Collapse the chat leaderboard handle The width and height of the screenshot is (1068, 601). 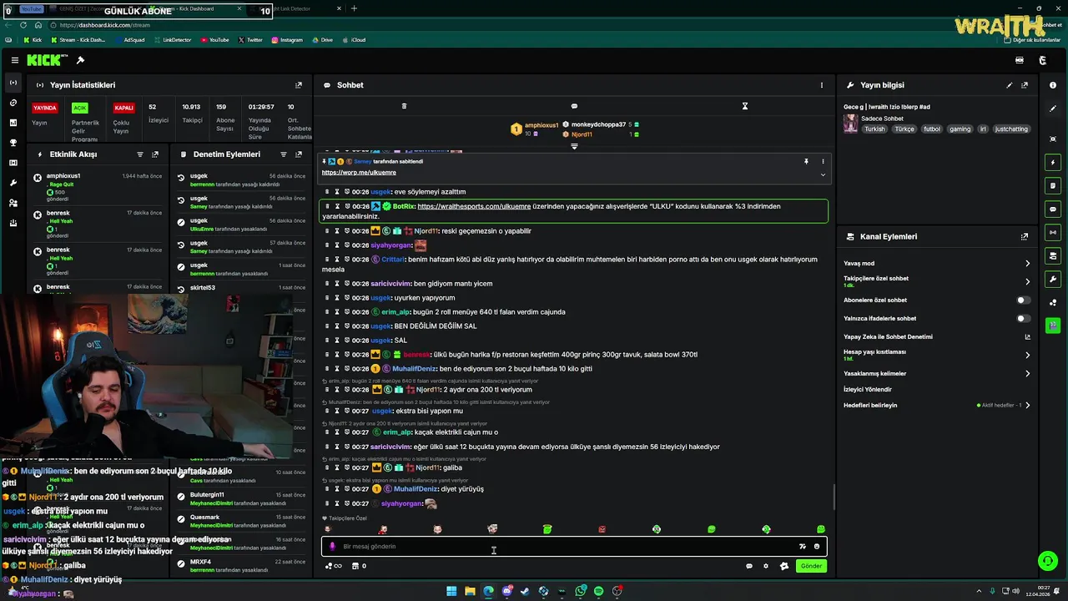coord(574,147)
